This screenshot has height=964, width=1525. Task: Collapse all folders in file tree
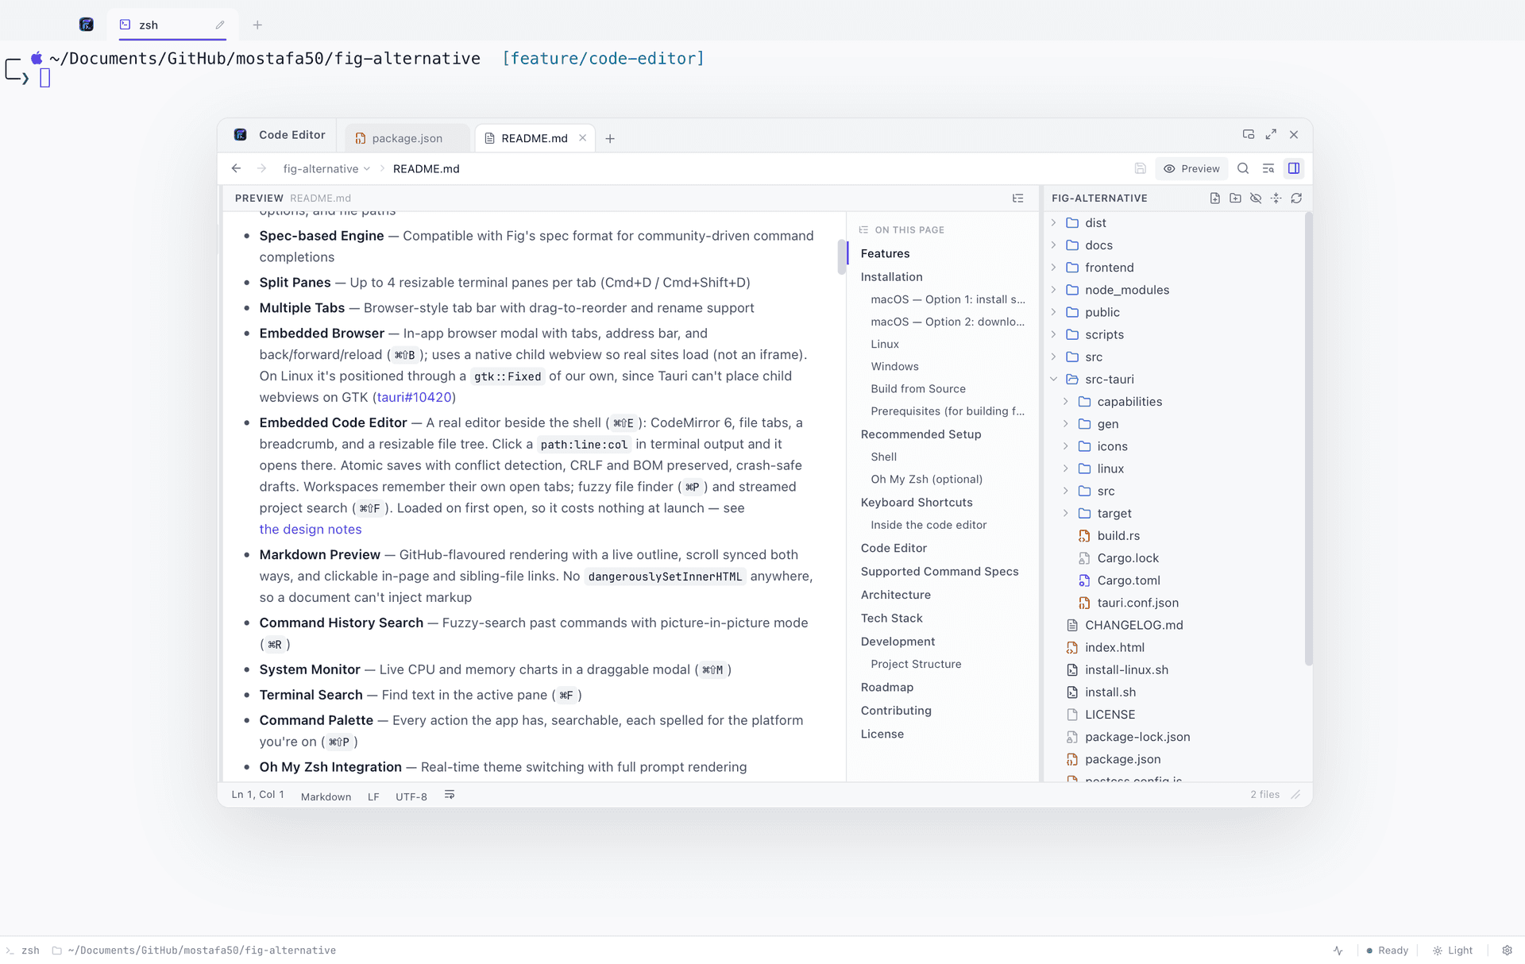1276,199
